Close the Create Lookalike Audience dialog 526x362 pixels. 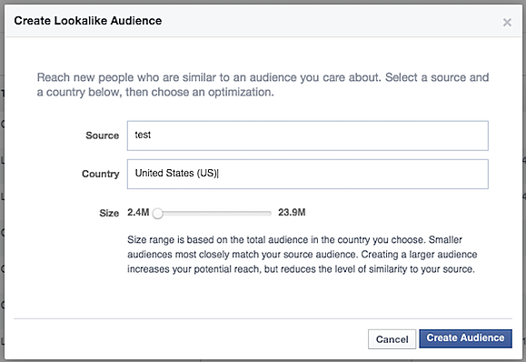tap(507, 23)
